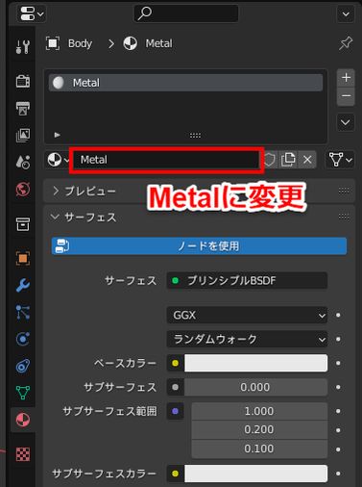Toggle the ノードを使用 button
The image size is (362, 487).
coord(199,246)
